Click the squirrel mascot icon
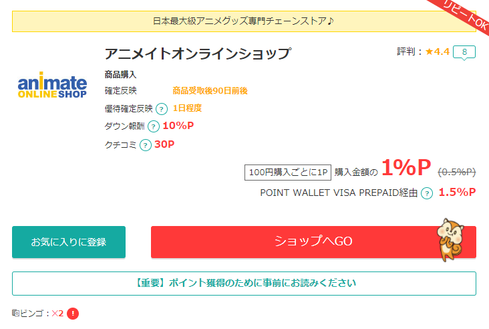This screenshot has width=489, height=329. tap(450, 239)
